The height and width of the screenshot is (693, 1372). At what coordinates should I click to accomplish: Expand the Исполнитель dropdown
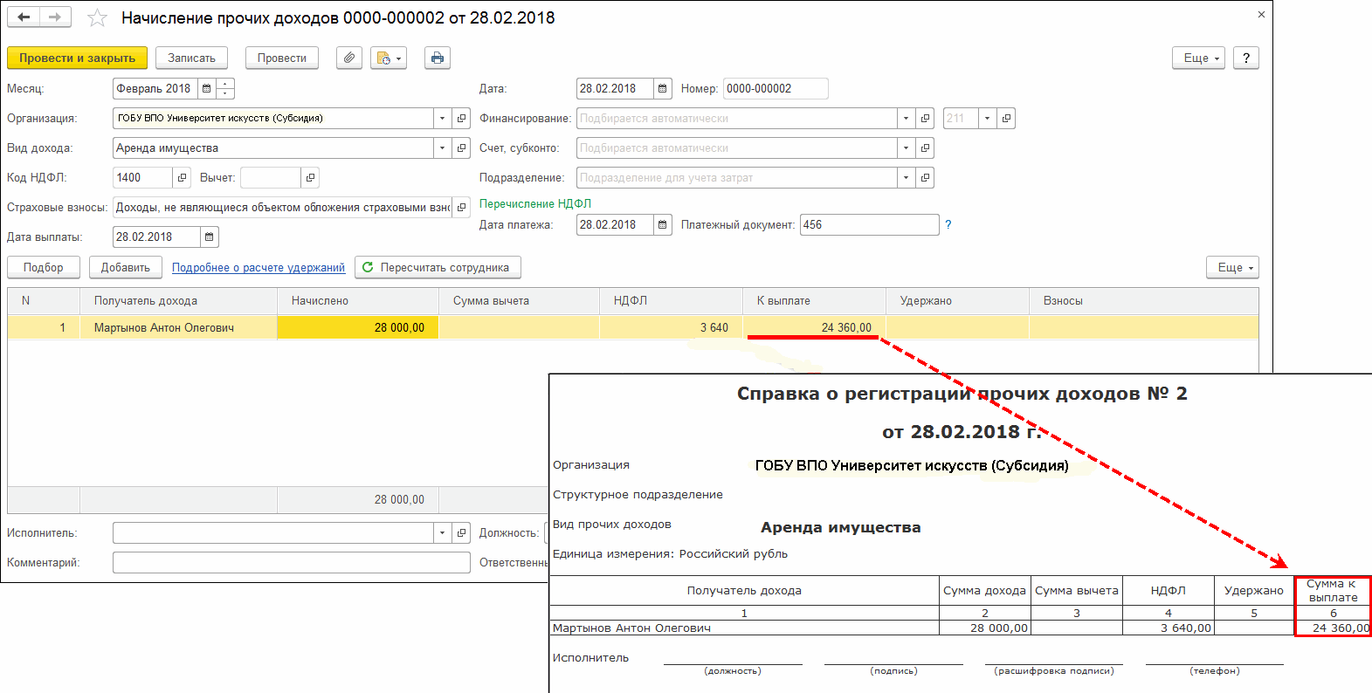pos(443,532)
